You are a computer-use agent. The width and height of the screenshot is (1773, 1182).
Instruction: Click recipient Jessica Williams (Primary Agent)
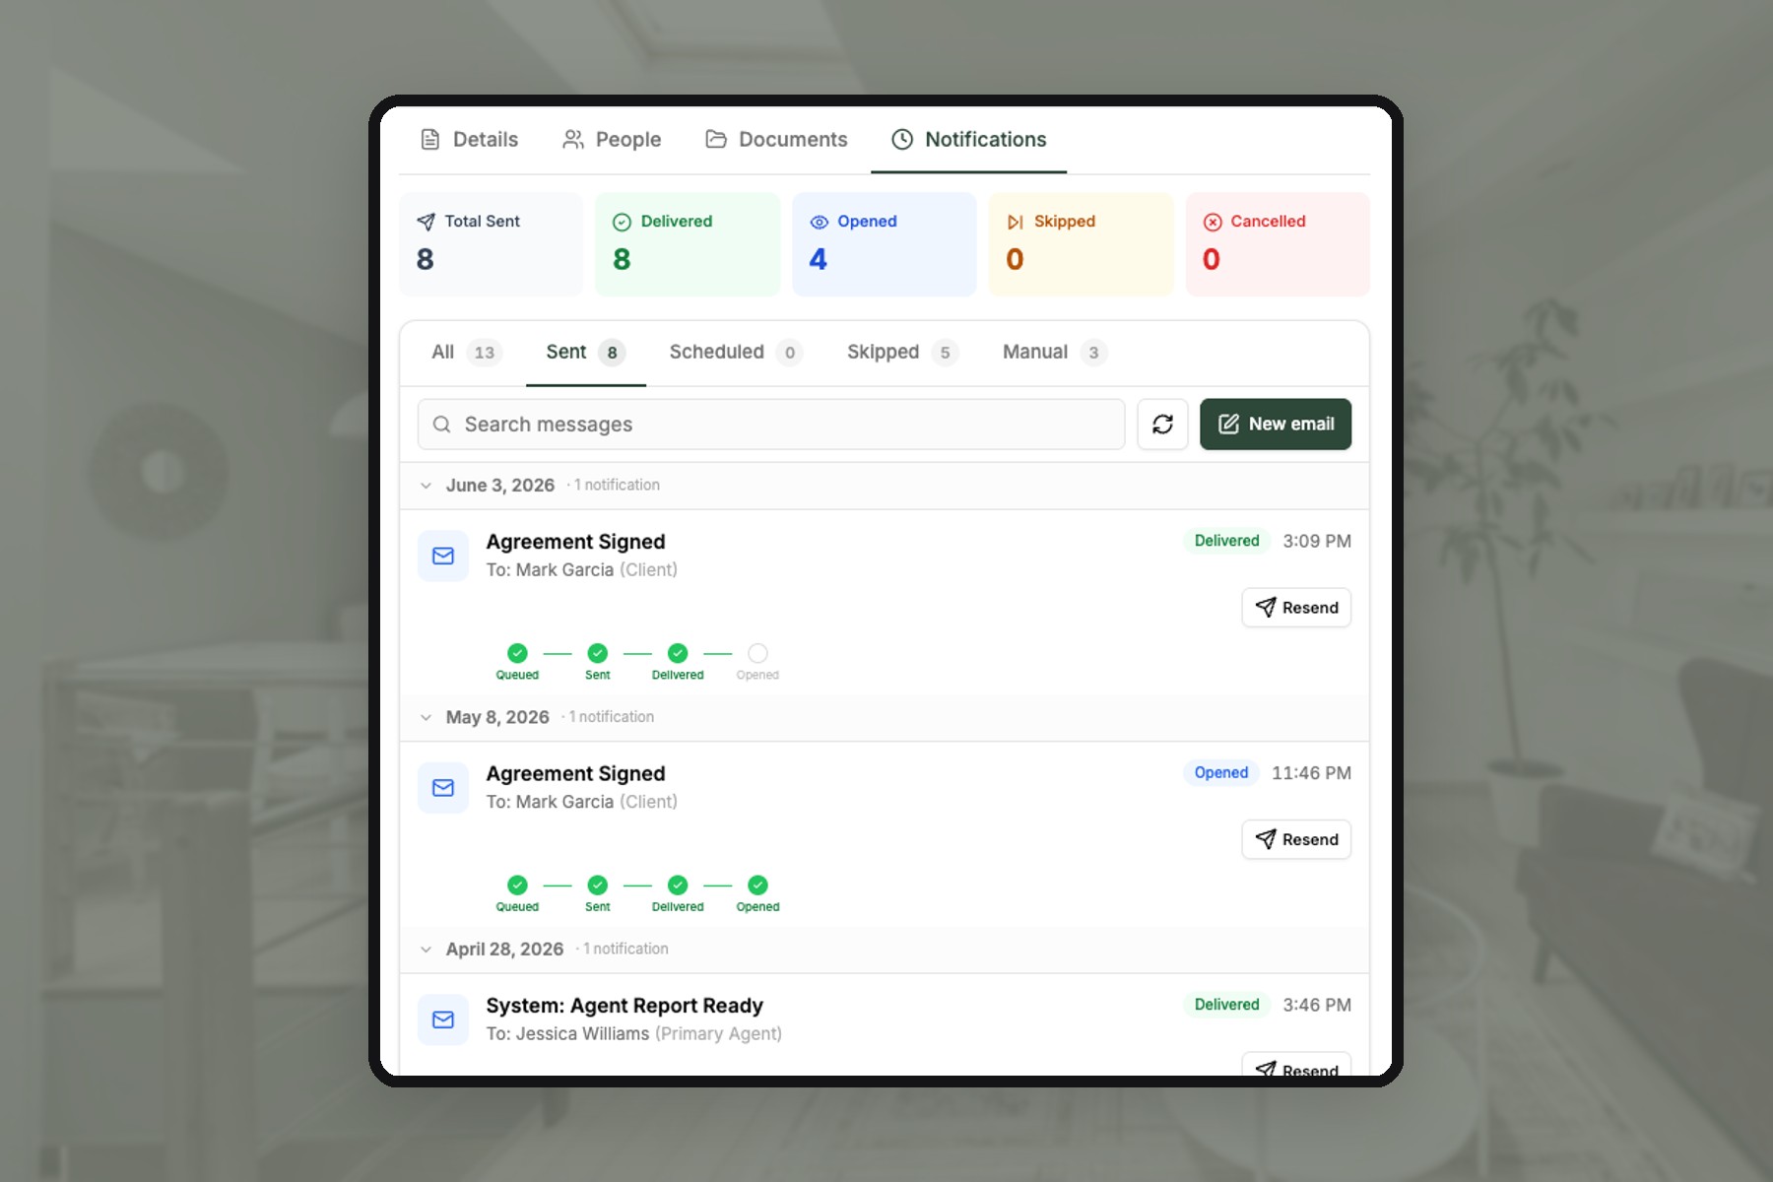coord(634,1034)
